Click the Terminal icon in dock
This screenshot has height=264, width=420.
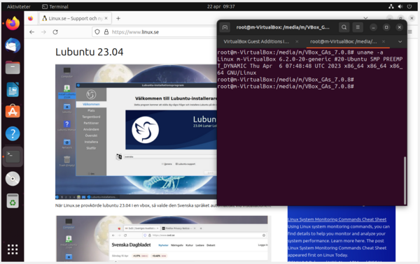click(x=13, y=156)
